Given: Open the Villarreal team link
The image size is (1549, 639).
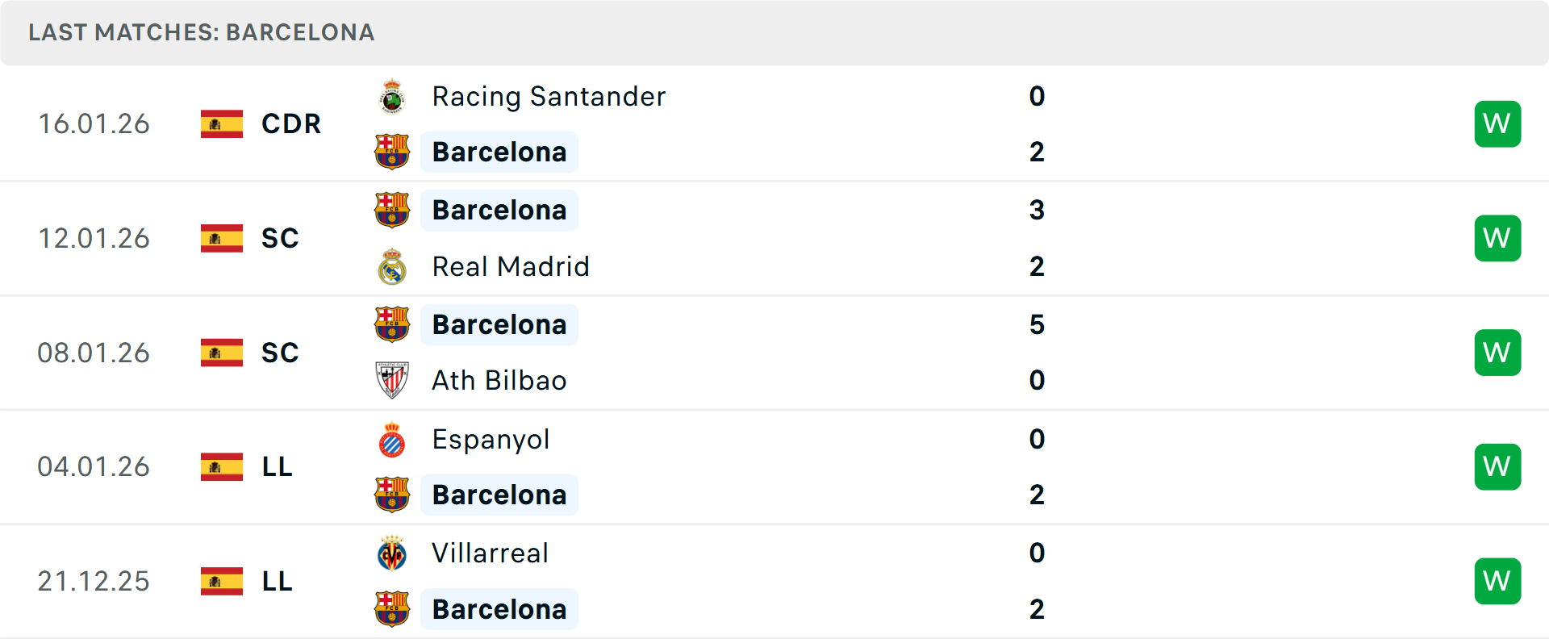Looking at the screenshot, I should (x=490, y=553).
